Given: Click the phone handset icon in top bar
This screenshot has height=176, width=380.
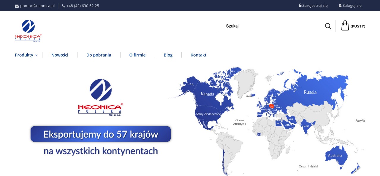Looking at the screenshot, I should [64, 6].
